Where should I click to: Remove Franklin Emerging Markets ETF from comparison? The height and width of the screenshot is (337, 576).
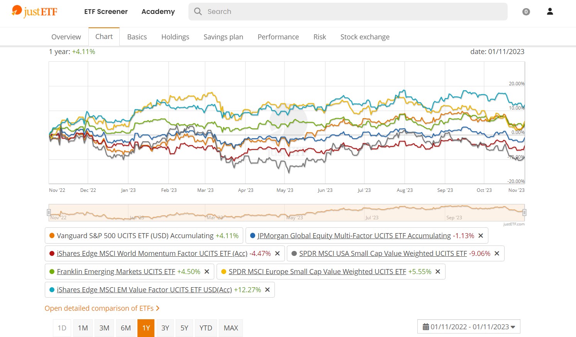click(207, 272)
